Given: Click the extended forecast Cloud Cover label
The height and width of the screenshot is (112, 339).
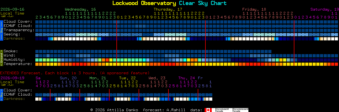Looking at the screenshot, I should pyautogui.click(x=18, y=90).
